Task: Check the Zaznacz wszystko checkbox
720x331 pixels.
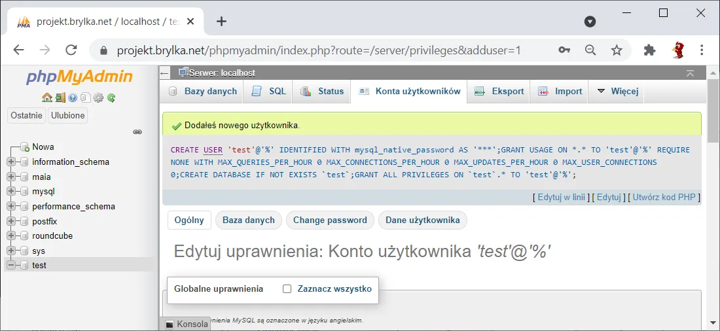Action: point(287,288)
